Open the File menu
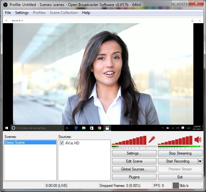This screenshot has height=192, width=206. tap(8, 13)
